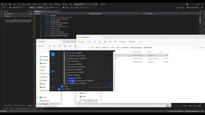Collapse This PC in Debug Explorer navigation tree
The image size is (205, 115).
38,97
